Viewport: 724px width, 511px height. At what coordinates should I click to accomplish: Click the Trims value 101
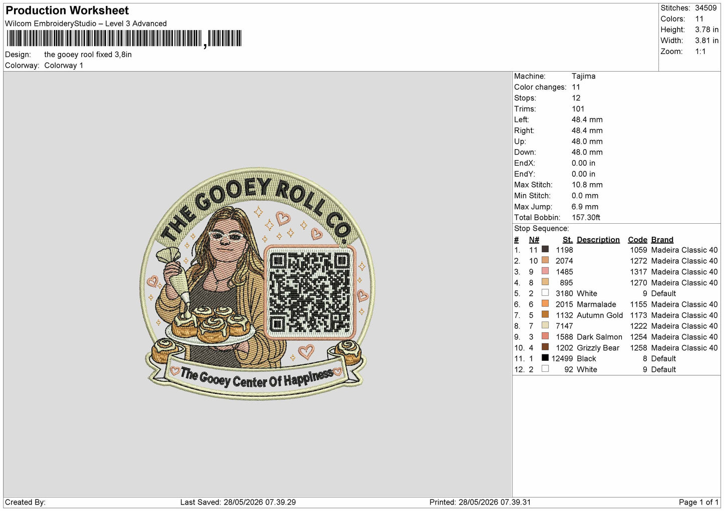click(x=578, y=109)
